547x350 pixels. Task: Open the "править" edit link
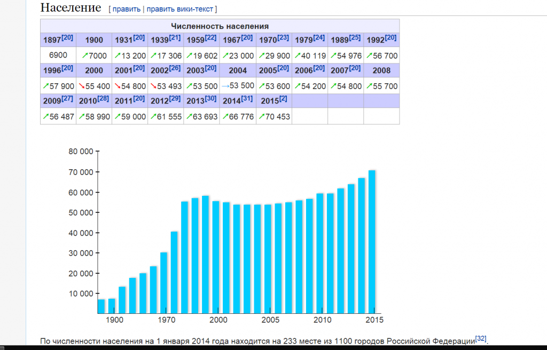click(127, 9)
